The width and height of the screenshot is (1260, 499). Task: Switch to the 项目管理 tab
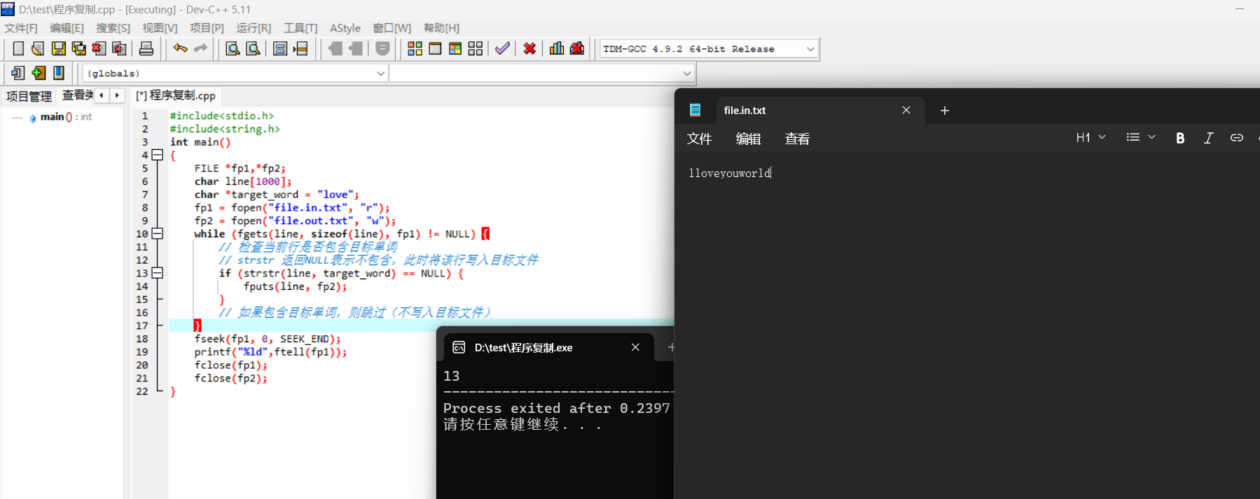[29, 97]
